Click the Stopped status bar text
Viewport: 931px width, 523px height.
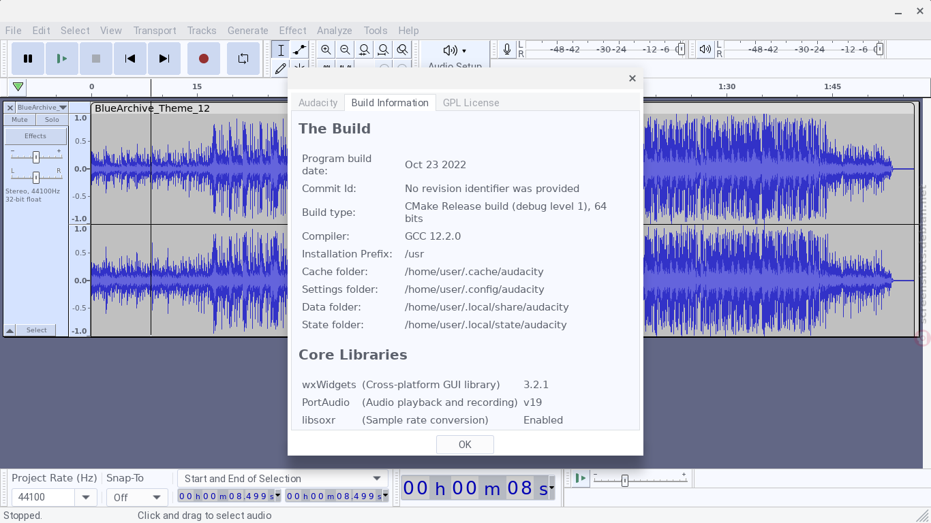[x=22, y=516]
